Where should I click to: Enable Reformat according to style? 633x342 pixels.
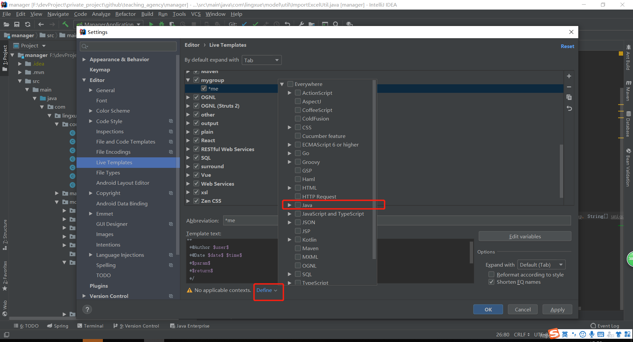coord(491,275)
